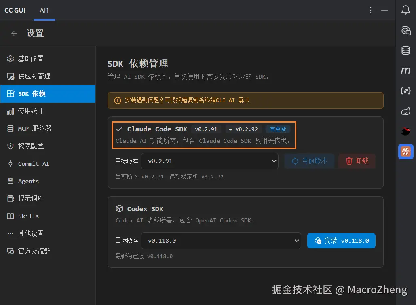This screenshot has height=305, width=416.
Task: Click the ellipsis icon beside 其他设置
Action: tap(11, 233)
